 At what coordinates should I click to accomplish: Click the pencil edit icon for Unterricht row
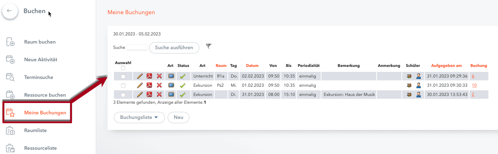point(140,76)
